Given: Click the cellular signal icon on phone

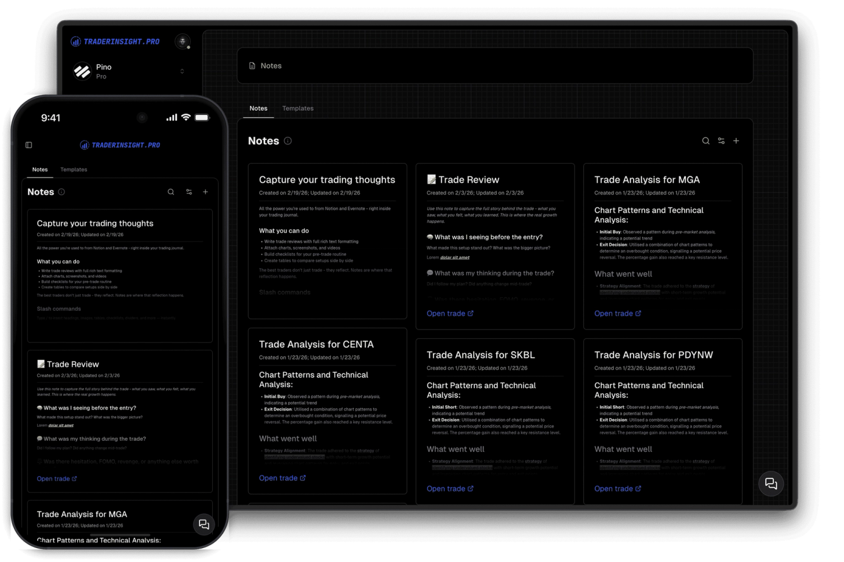Looking at the screenshot, I should [x=172, y=118].
